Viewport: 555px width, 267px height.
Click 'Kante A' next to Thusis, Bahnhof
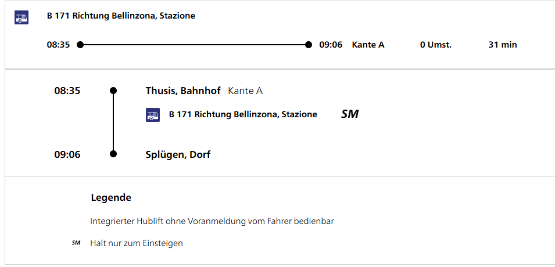click(245, 91)
